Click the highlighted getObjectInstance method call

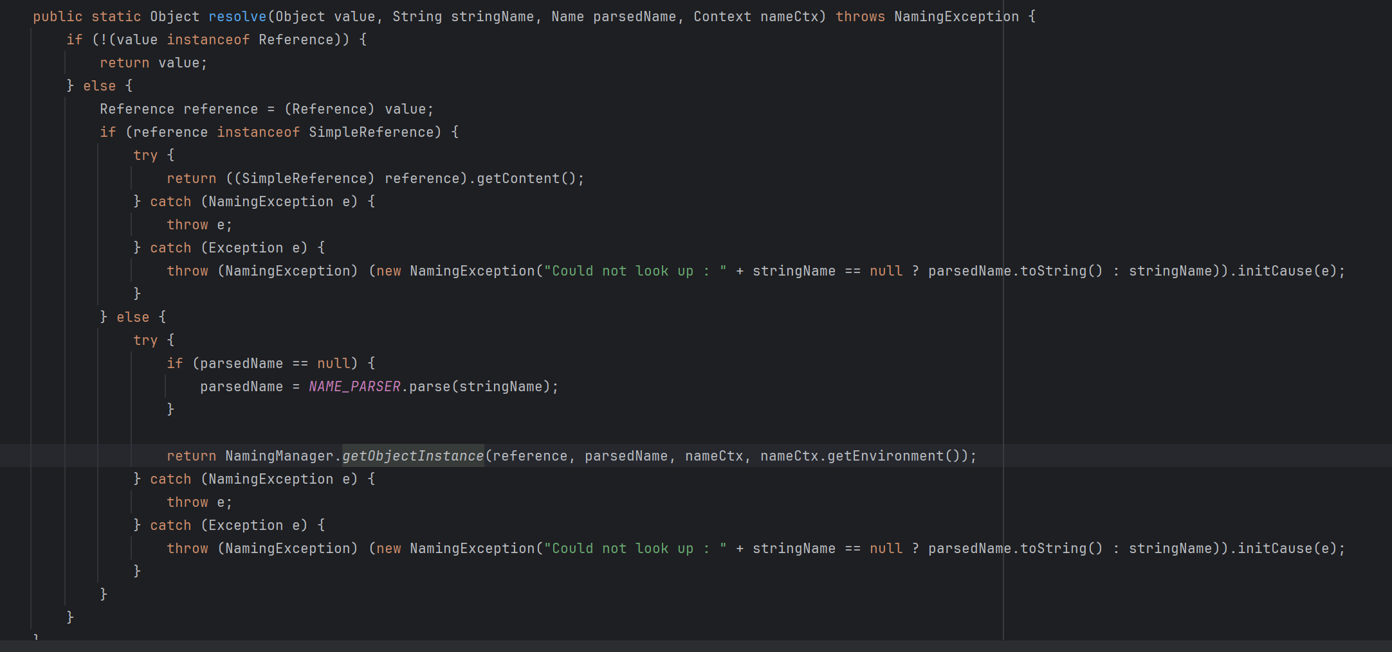[412, 456]
